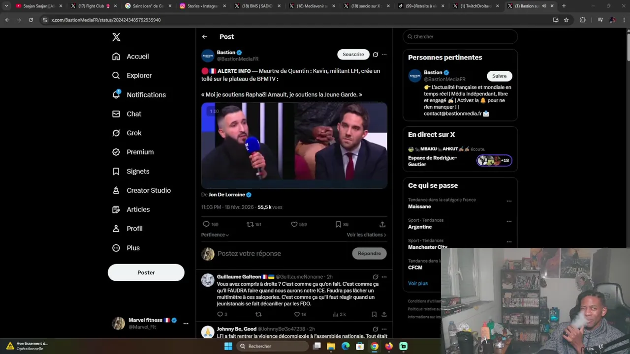Share the Bastion post
The width and height of the screenshot is (630, 354).
coord(382,224)
